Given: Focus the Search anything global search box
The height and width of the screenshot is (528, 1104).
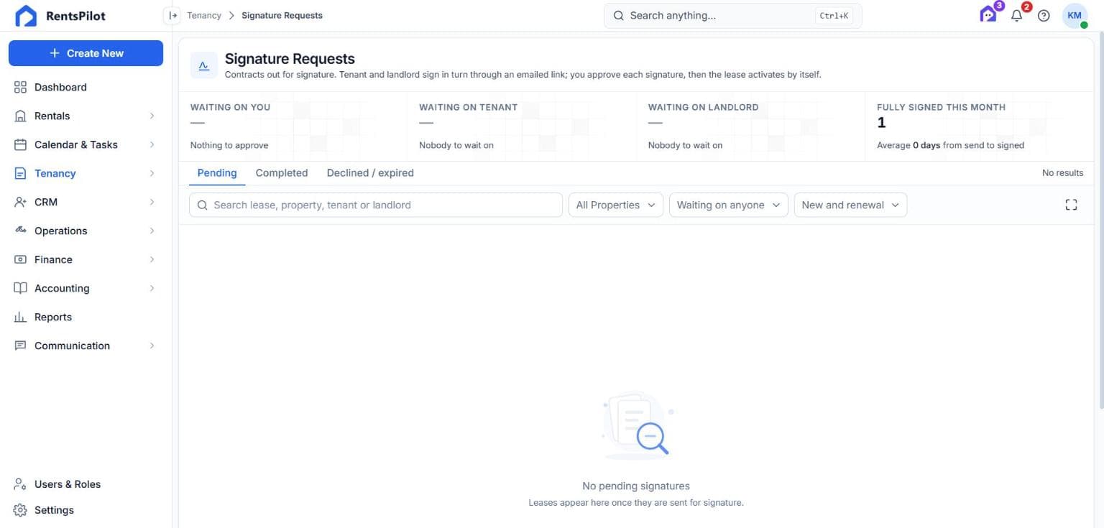Looking at the screenshot, I should [732, 15].
